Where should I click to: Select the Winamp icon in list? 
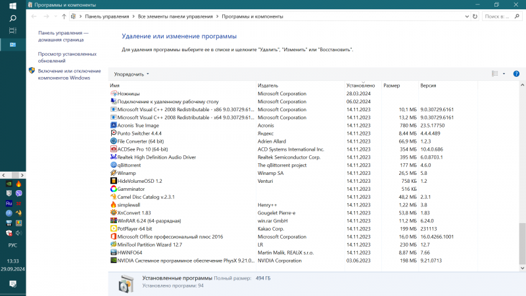pyautogui.click(x=113, y=173)
